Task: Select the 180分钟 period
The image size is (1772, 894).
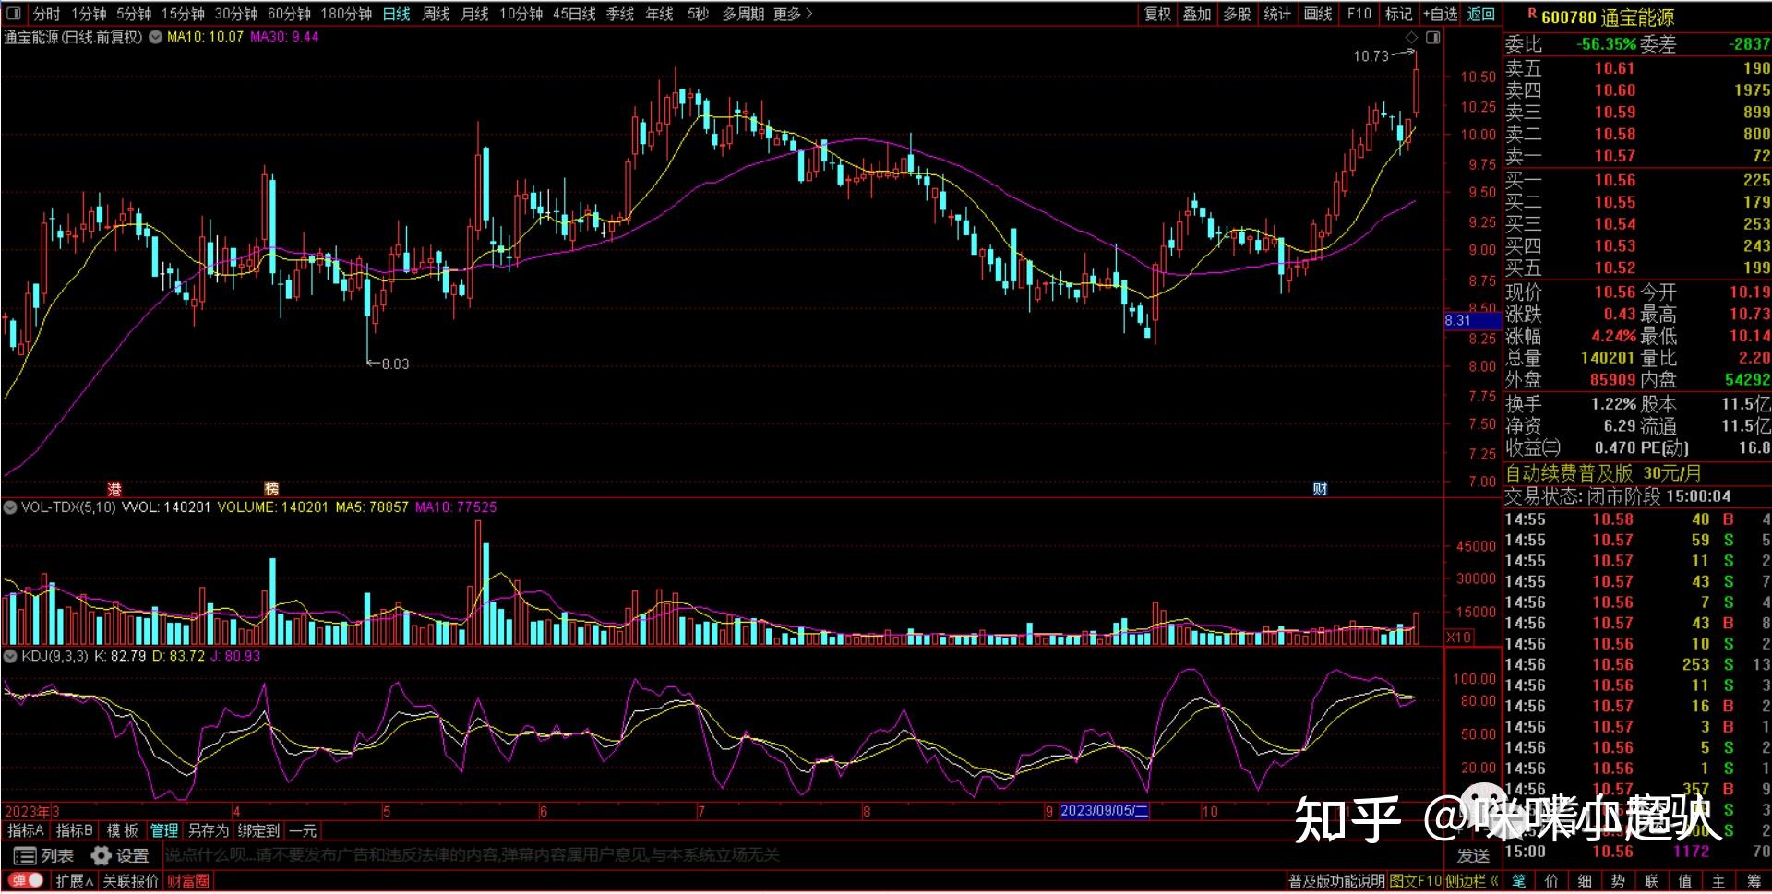Action: point(346,14)
